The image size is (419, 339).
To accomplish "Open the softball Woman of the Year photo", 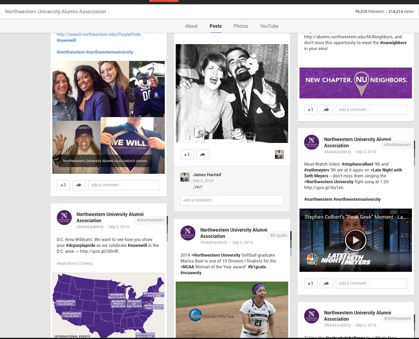I will point(232,310).
